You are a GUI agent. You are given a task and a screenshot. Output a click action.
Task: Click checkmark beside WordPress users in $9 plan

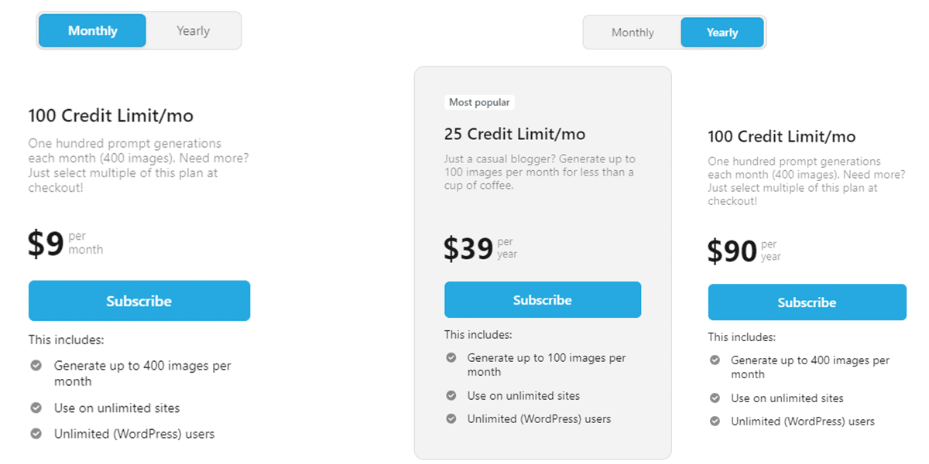(x=36, y=434)
